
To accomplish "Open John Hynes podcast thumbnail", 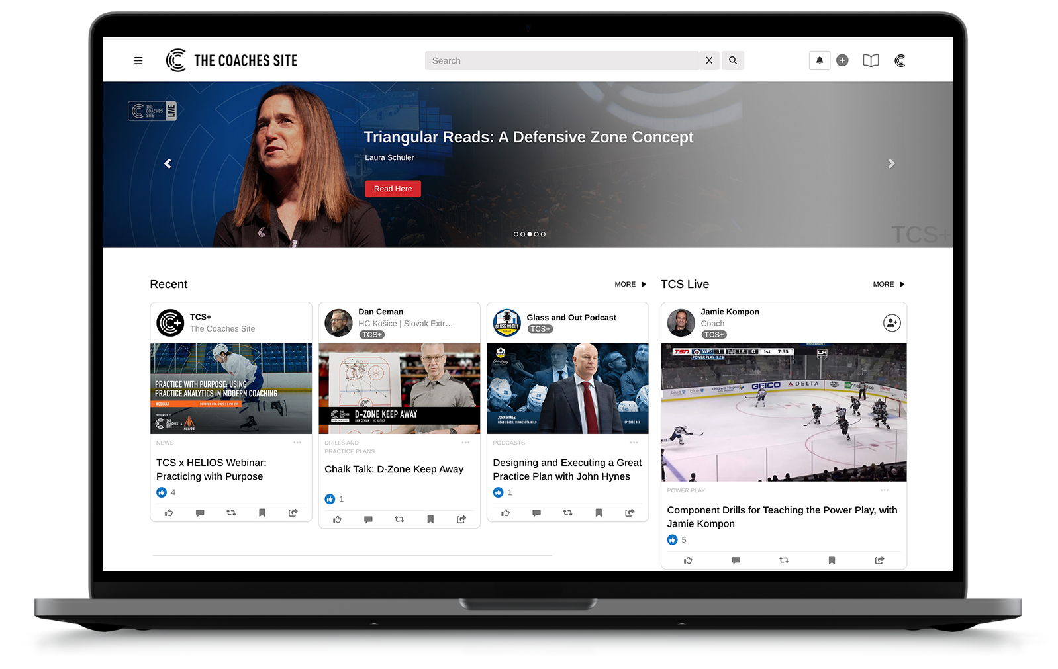I will pyautogui.click(x=567, y=388).
